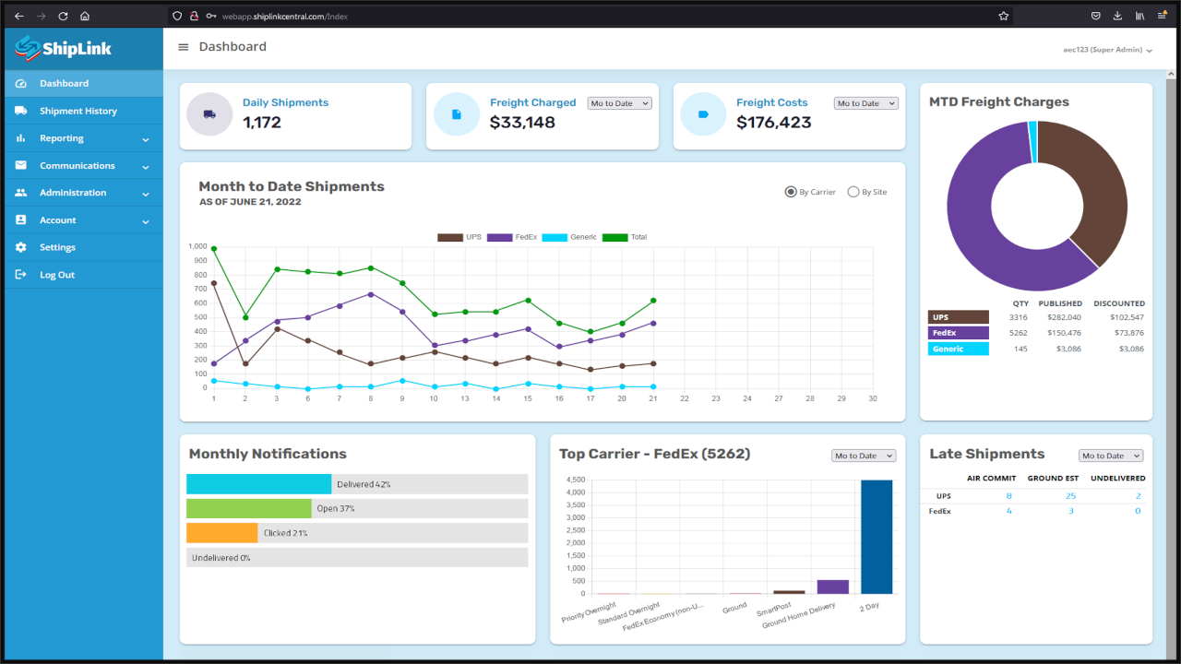
Task: Open the Freight Charged period dropdown
Action: point(620,103)
